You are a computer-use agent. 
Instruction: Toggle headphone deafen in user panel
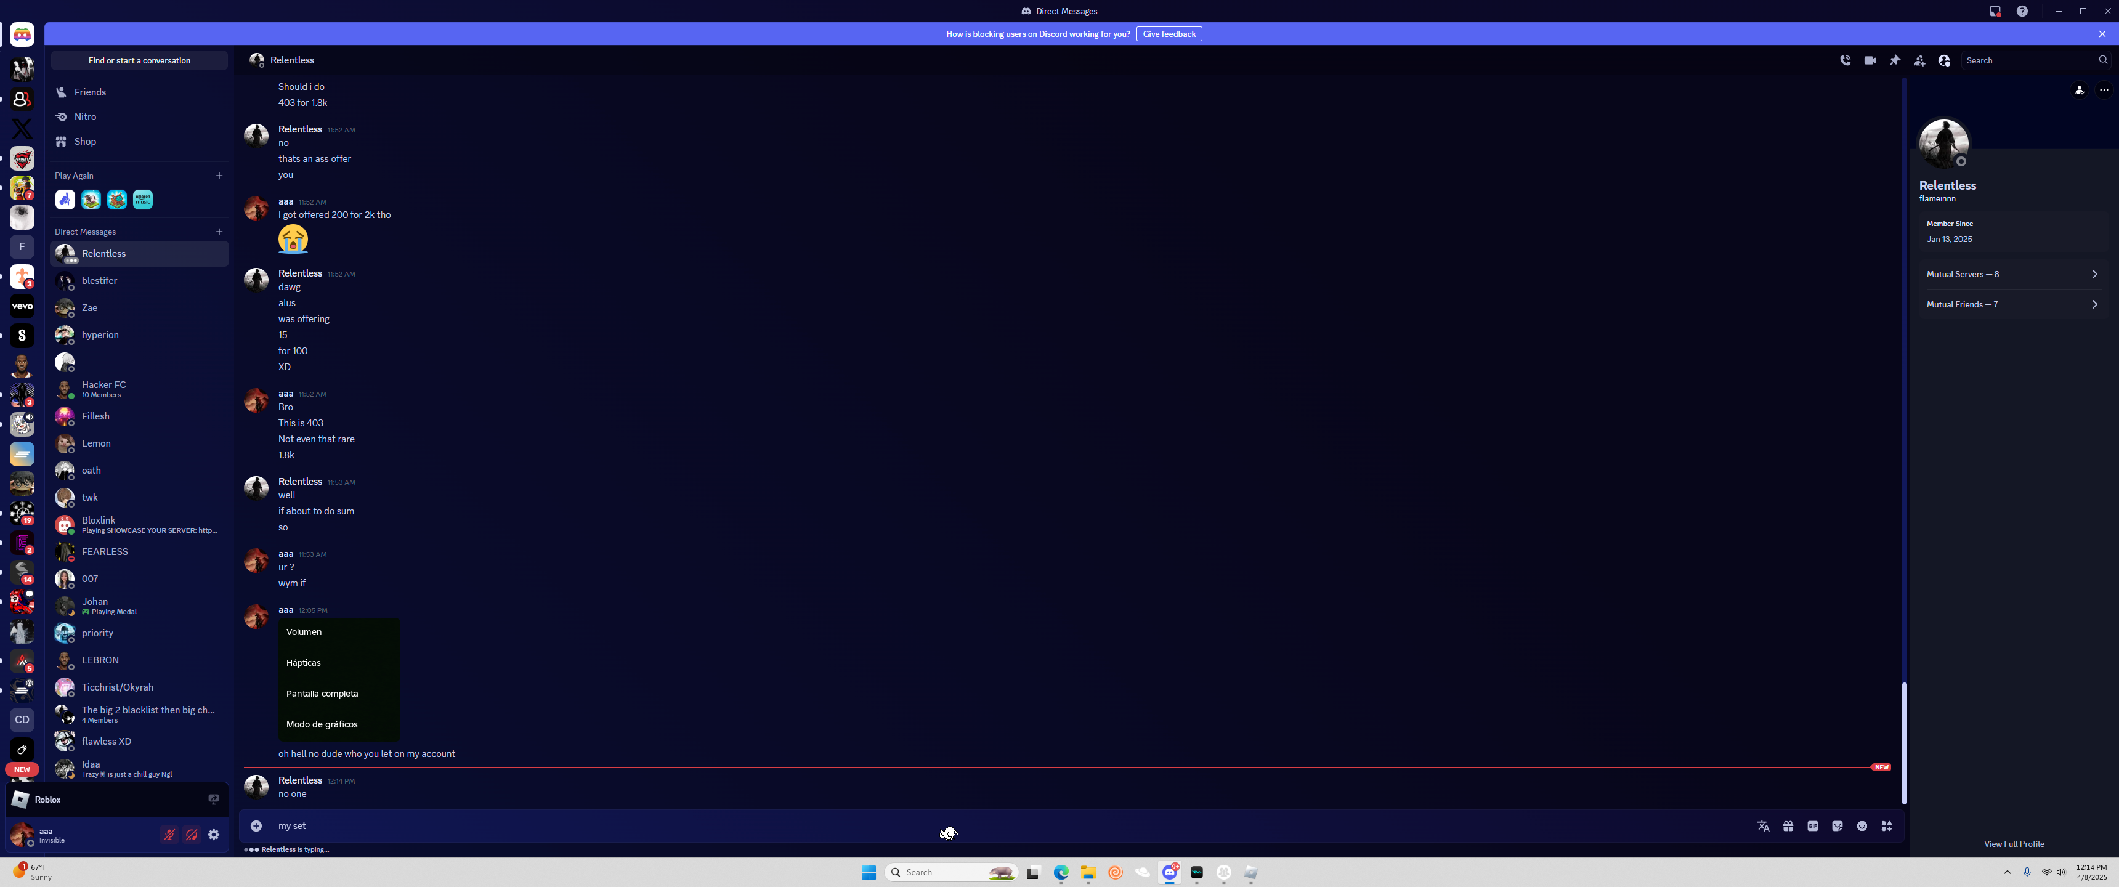(x=191, y=835)
